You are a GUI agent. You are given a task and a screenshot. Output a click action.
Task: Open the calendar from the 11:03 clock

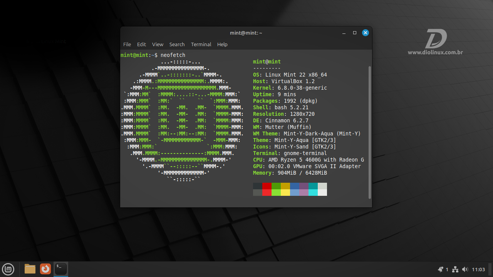478,269
